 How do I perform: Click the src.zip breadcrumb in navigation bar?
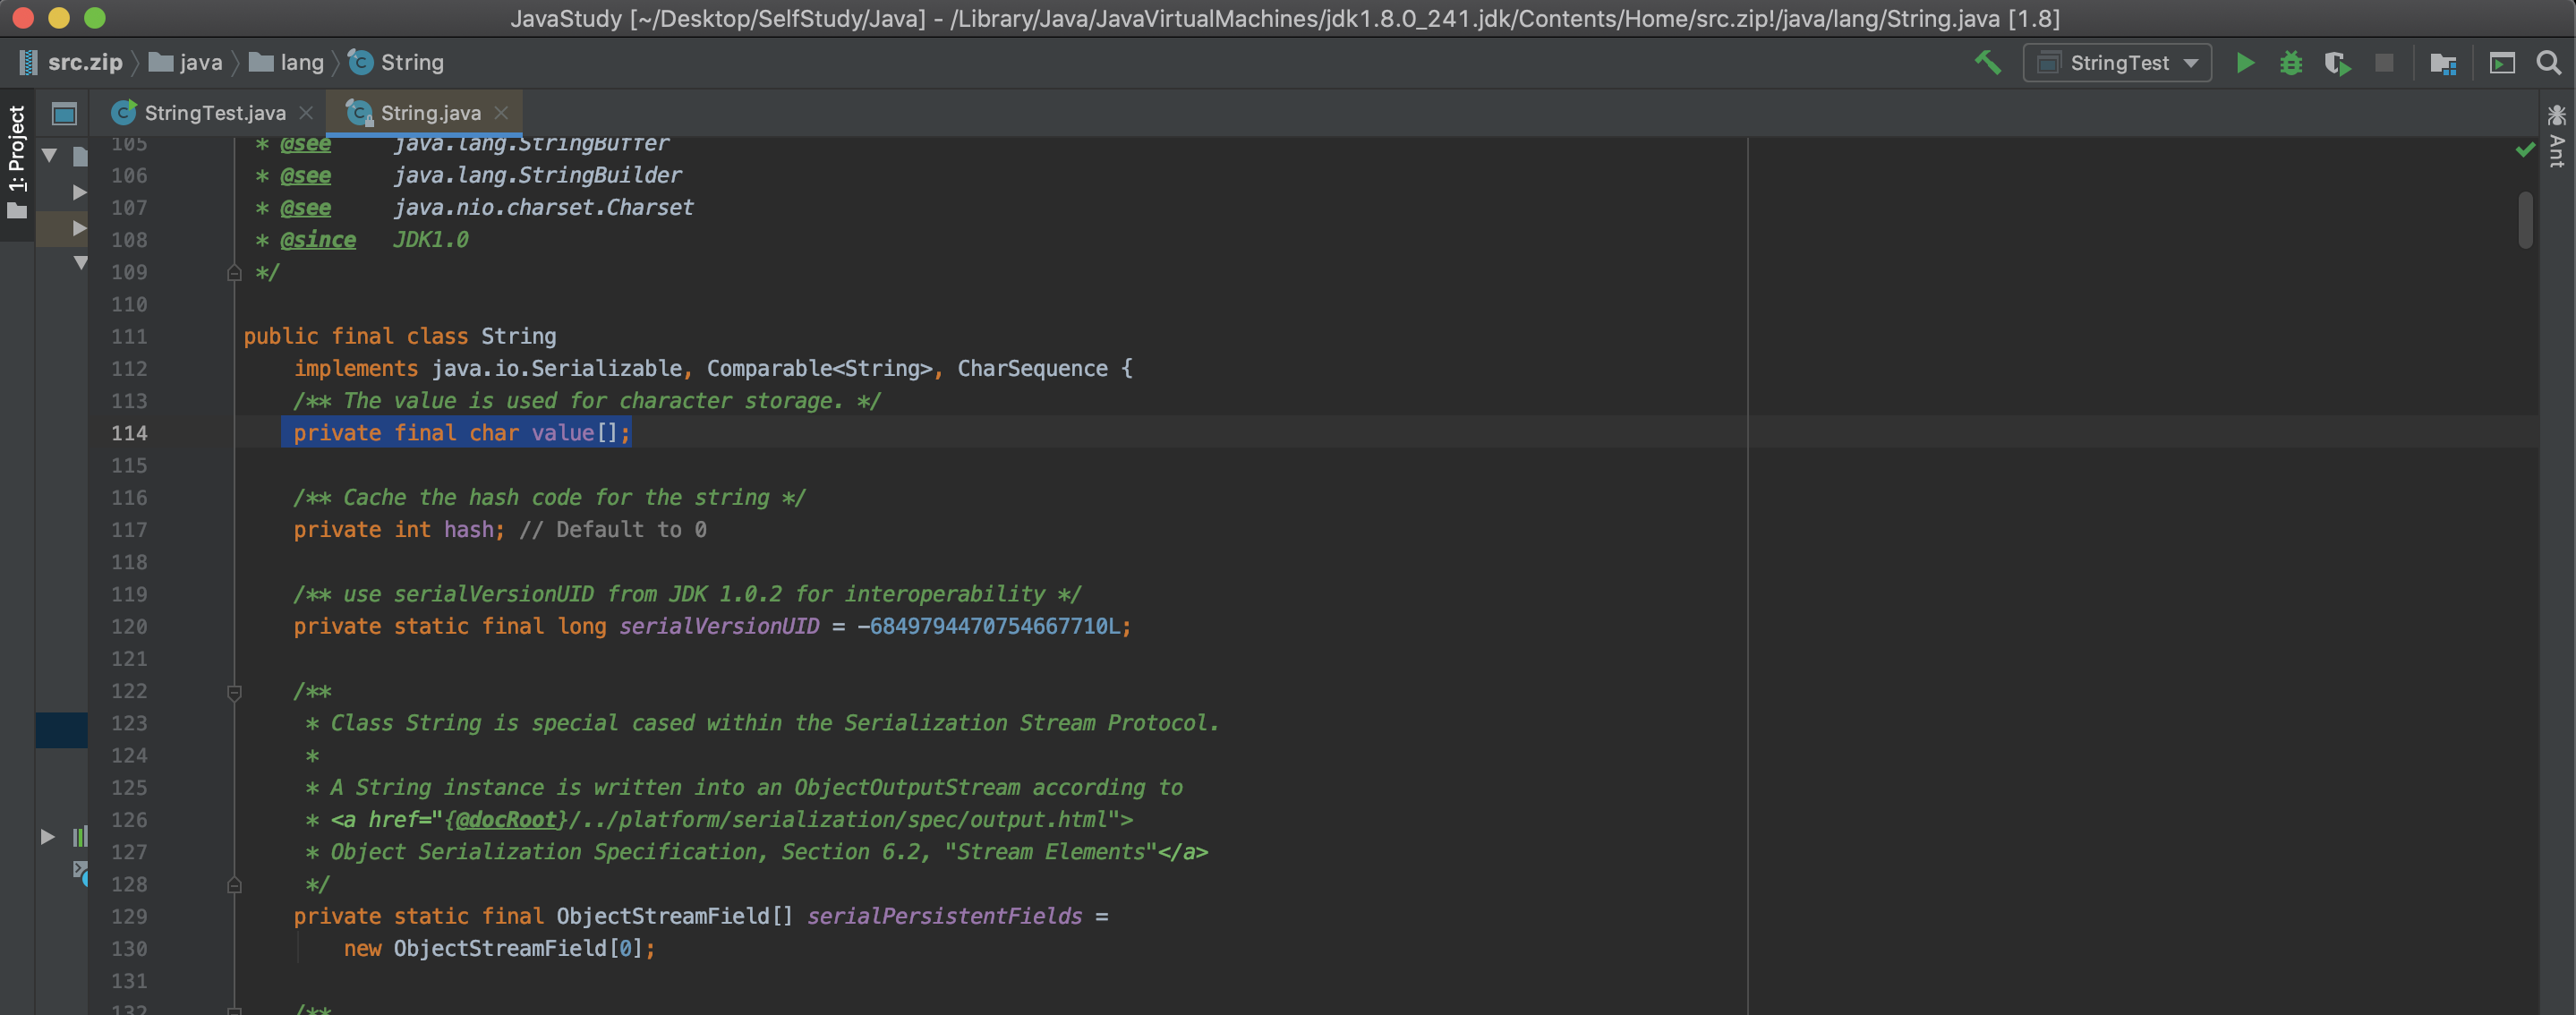pyautogui.click(x=71, y=62)
